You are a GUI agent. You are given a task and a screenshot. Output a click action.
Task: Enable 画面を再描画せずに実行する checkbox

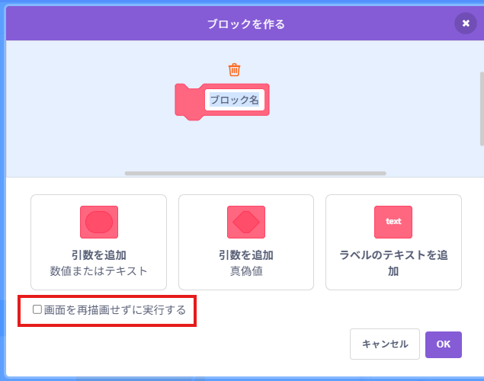(x=37, y=309)
